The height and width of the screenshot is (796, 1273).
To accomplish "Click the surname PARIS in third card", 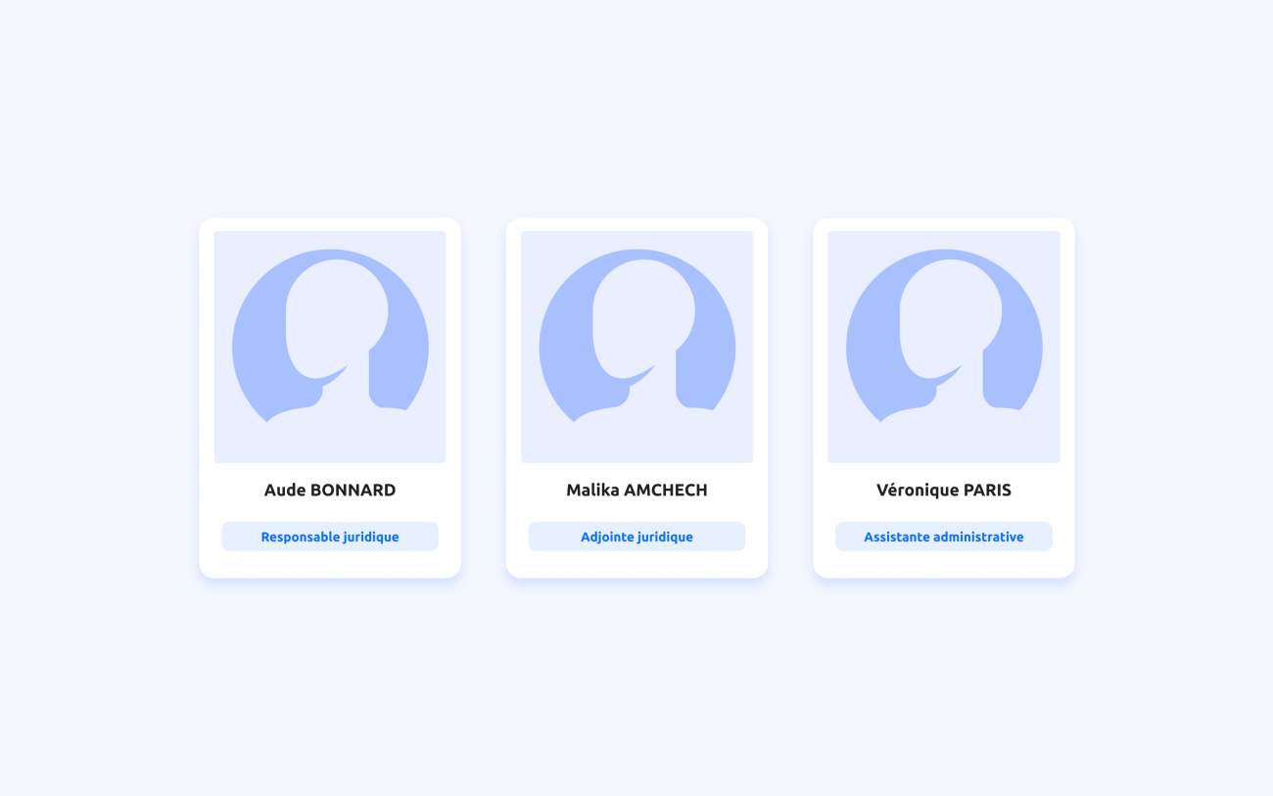I will click(984, 490).
